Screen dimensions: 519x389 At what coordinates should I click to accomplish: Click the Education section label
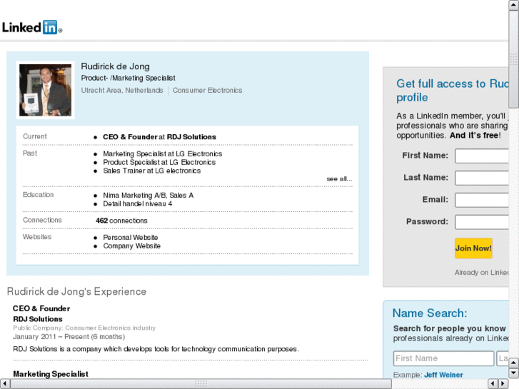(38, 195)
